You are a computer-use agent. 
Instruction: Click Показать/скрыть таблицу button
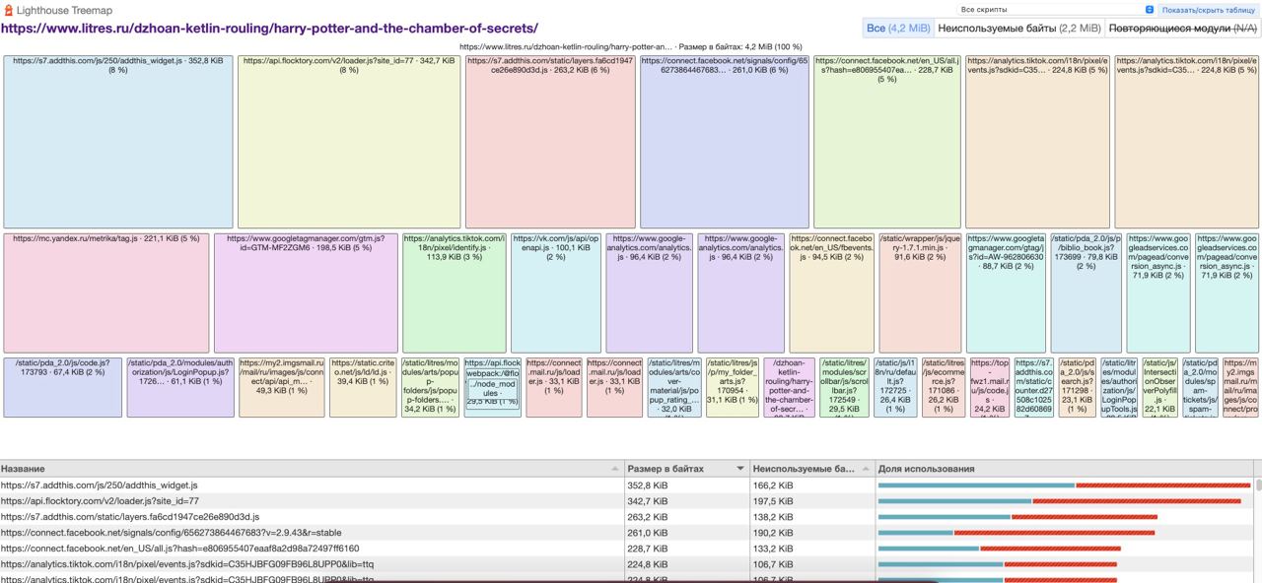[x=1209, y=10]
